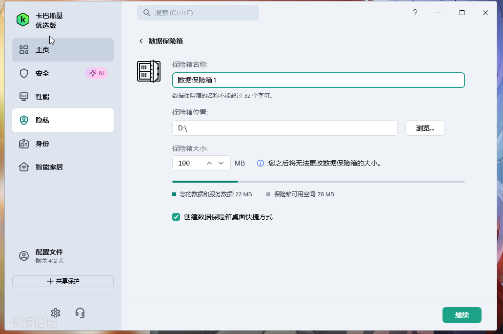Open support via the headset icon
The height and width of the screenshot is (334, 503).
click(80, 313)
